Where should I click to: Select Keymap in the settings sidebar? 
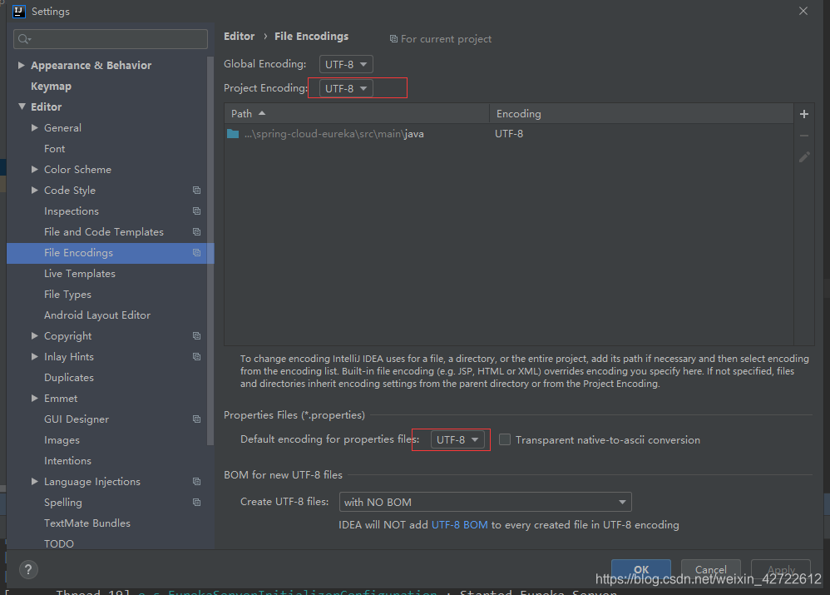tap(51, 86)
